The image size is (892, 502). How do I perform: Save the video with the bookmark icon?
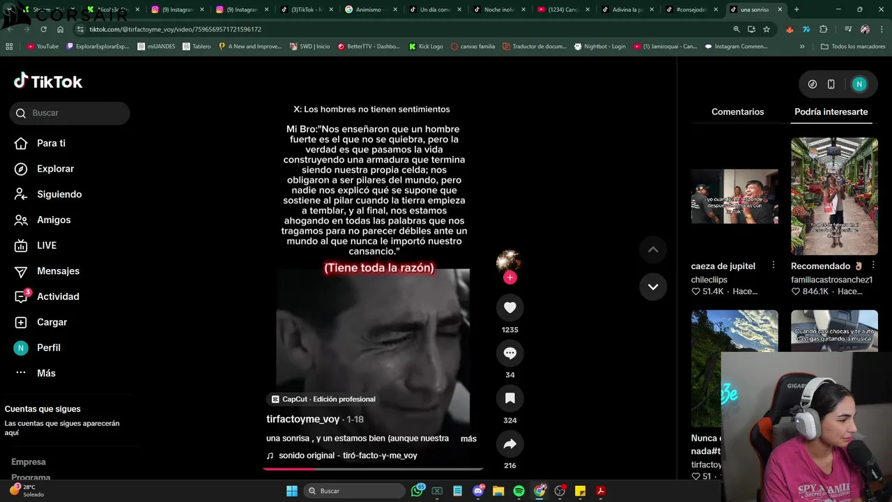click(x=510, y=398)
